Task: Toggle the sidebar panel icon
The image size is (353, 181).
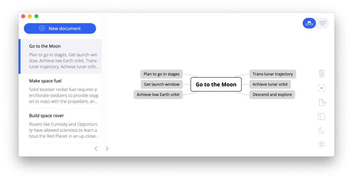Action: pyautogui.click(x=322, y=117)
